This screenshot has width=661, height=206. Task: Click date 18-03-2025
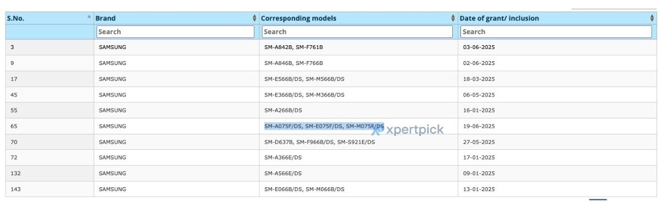[479, 79]
